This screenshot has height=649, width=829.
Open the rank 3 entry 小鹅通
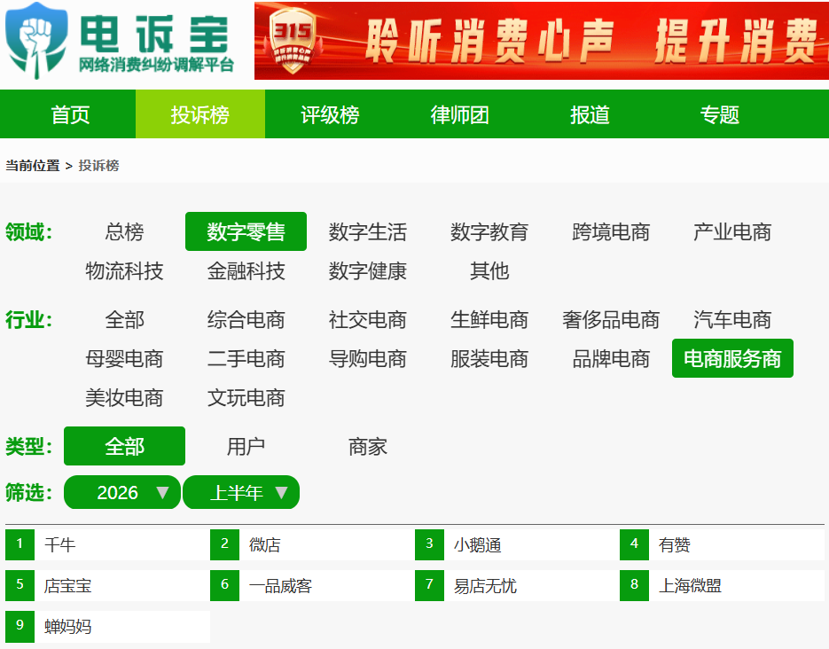pos(517,544)
